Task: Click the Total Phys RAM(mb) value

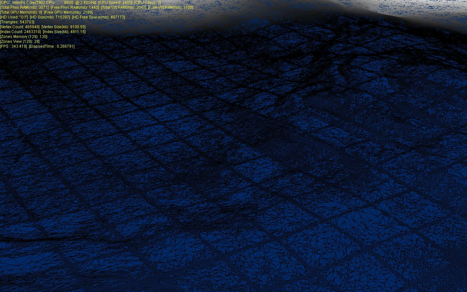Action: click(24, 7)
